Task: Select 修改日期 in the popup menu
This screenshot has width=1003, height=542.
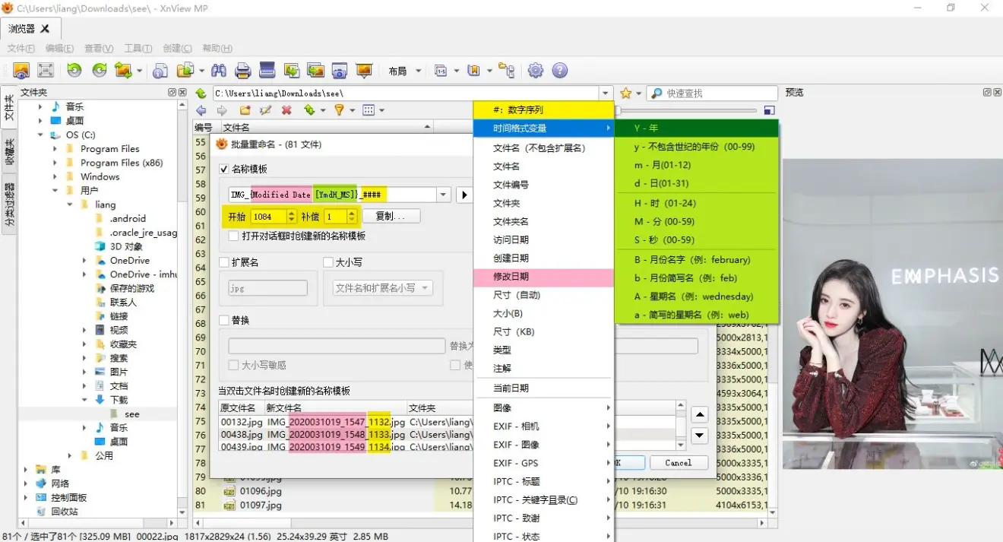Action: (x=543, y=277)
